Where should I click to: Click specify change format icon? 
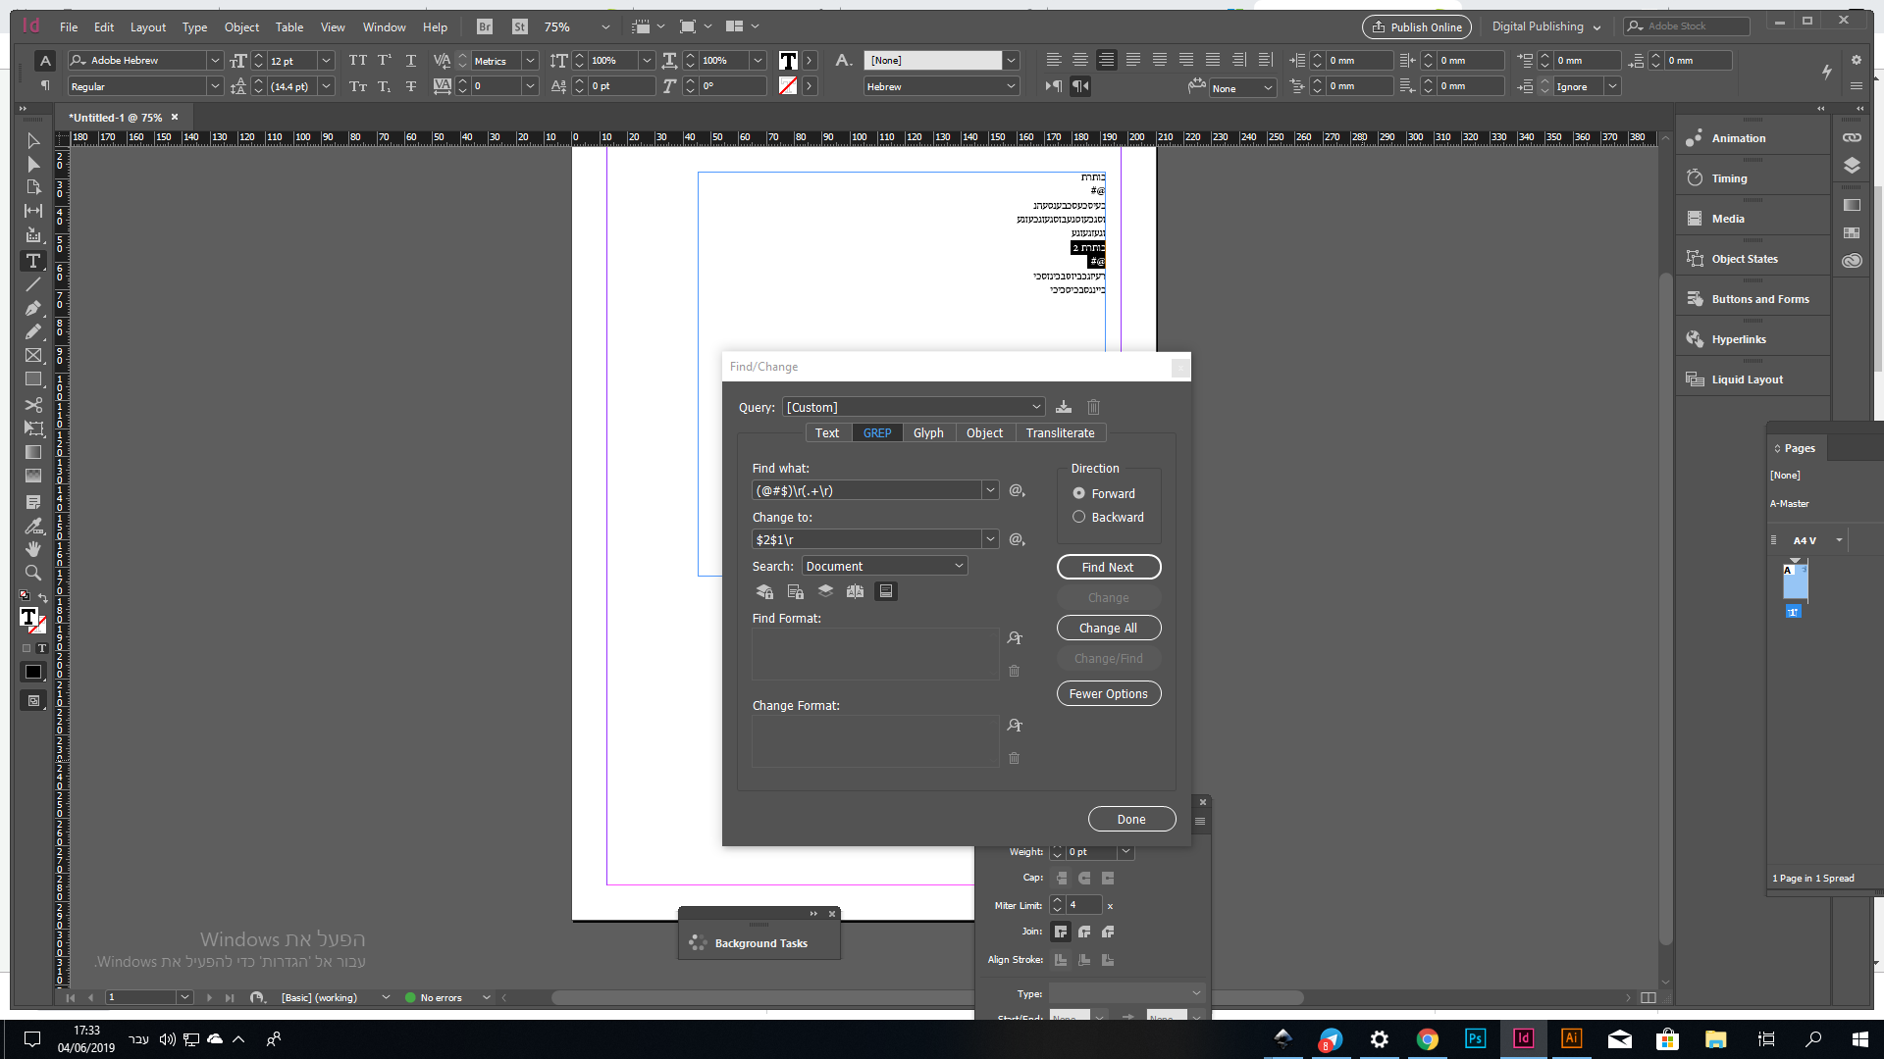pyautogui.click(x=1015, y=726)
